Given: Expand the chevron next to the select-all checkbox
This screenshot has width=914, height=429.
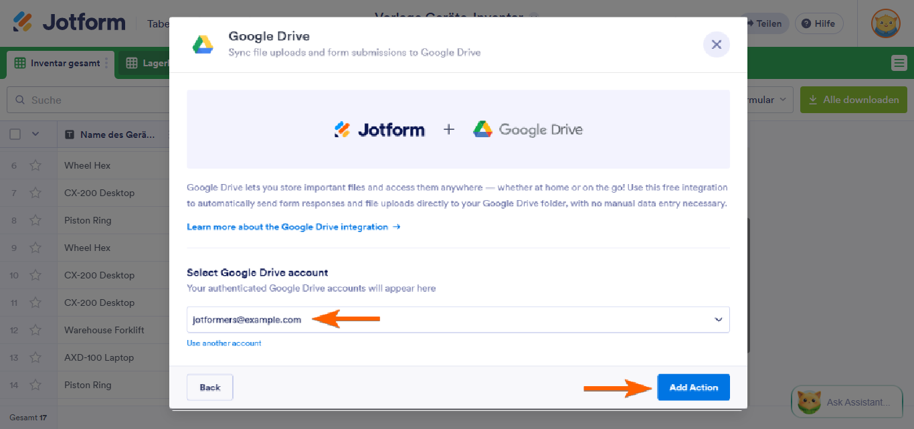Looking at the screenshot, I should (x=35, y=134).
